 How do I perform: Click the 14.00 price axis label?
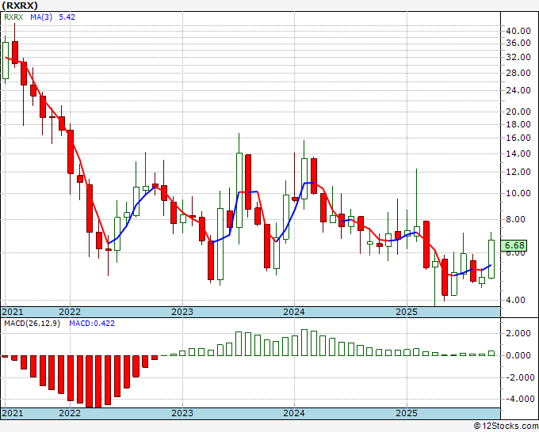pos(518,153)
